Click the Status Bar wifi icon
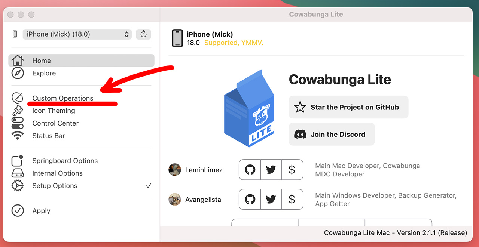 18,135
